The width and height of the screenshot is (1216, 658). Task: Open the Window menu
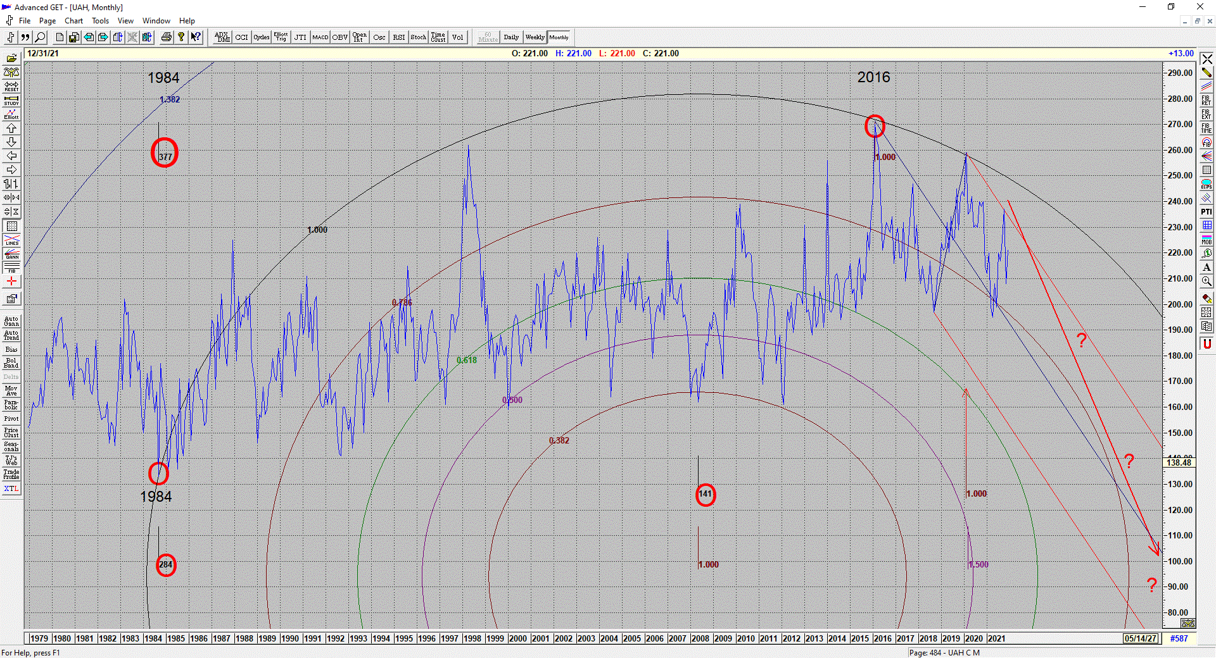(x=156, y=21)
